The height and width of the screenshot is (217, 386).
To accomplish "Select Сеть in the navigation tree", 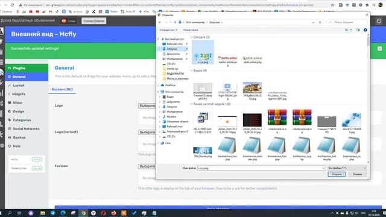I will 168,143.
